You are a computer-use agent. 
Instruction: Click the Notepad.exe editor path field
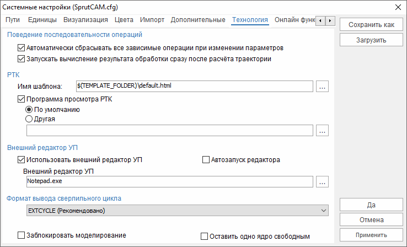[x=170, y=181]
